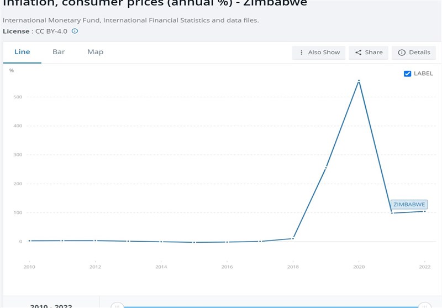This screenshot has width=442, height=308.
Task: Click the left handle of the year slider
Action: 116,305
